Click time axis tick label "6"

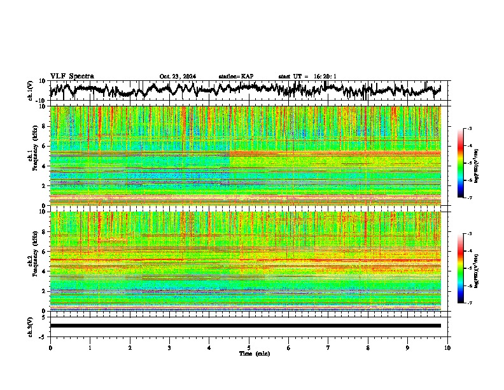[289, 348]
